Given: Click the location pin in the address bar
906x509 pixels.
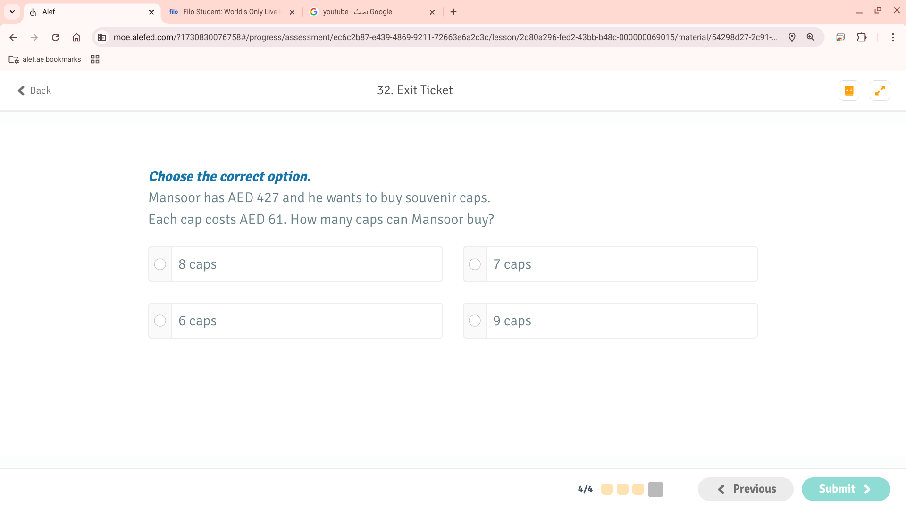Looking at the screenshot, I should coord(792,37).
